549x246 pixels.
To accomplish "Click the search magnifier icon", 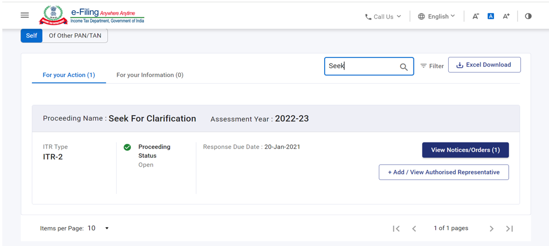I will click(x=403, y=67).
